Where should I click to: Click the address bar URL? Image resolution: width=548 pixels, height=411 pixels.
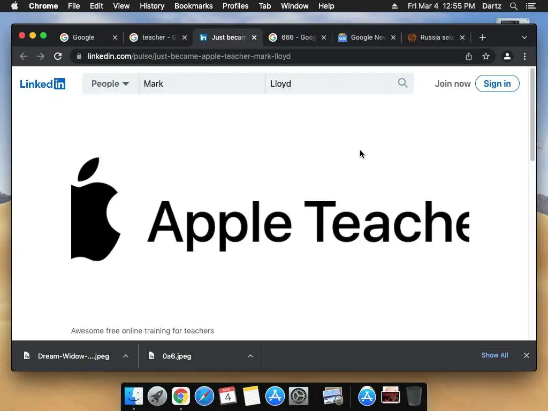(x=189, y=56)
